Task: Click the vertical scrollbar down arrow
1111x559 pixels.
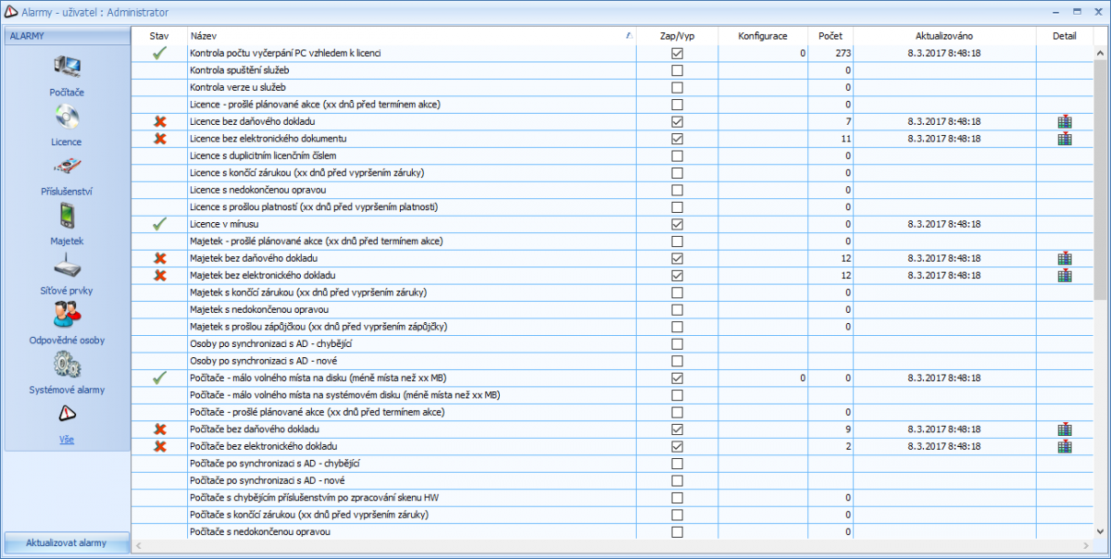Action: pyautogui.click(x=1100, y=534)
